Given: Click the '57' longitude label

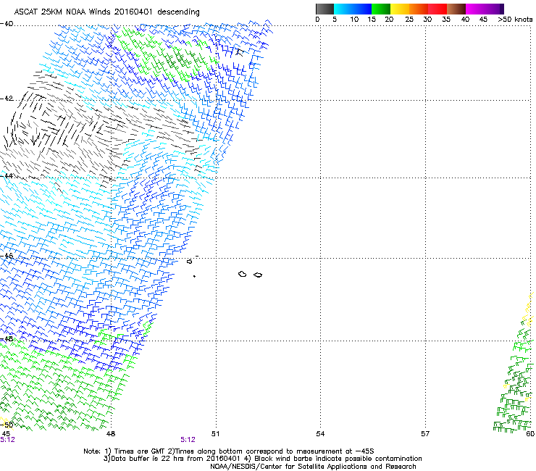Looking at the screenshot, I should point(425,434).
